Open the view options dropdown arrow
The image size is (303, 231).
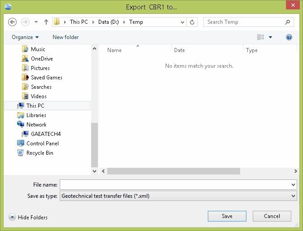coord(271,37)
